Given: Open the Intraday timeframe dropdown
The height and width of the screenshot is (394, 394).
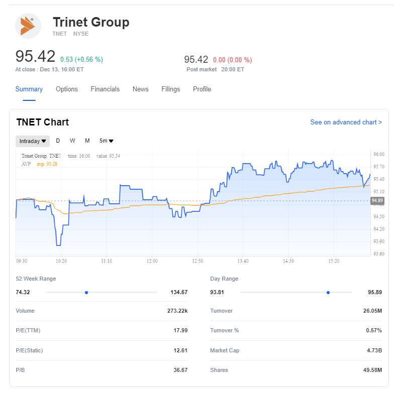Looking at the screenshot, I should coord(33,141).
